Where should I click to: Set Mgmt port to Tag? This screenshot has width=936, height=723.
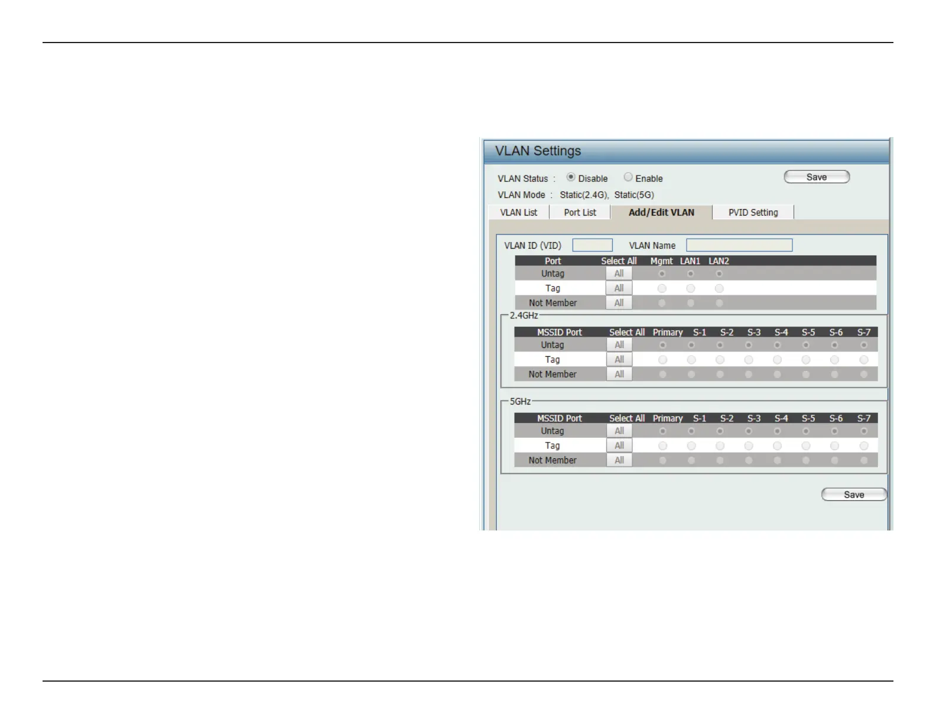point(662,288)
